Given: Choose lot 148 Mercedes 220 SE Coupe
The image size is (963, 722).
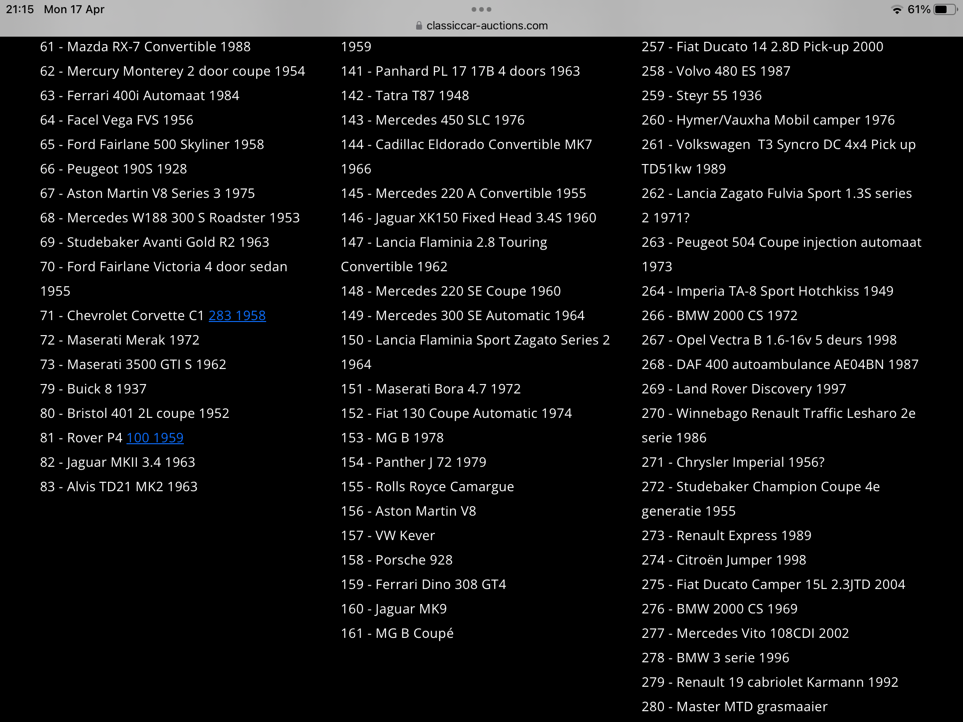Looking at the screenshot, I should click(x=451, y=291).
